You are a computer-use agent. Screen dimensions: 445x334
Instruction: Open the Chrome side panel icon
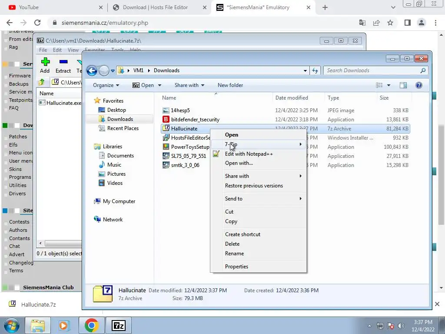(408, 23)
